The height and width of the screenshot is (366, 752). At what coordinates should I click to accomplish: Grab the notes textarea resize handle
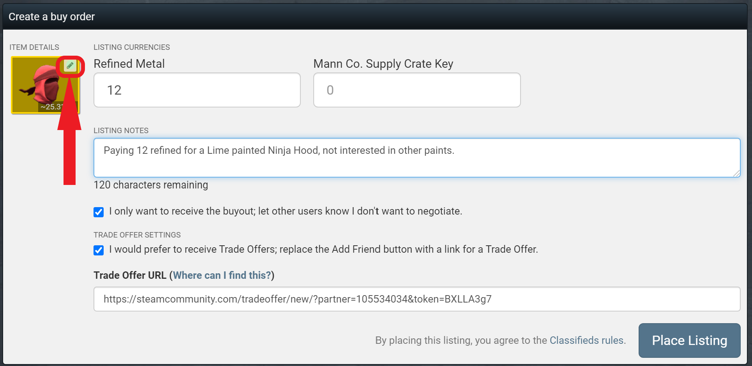coord(736,173)
